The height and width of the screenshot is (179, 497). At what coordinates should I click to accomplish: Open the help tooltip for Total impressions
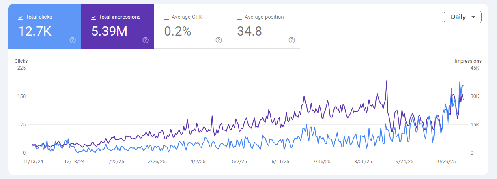(x=146, y=40)
